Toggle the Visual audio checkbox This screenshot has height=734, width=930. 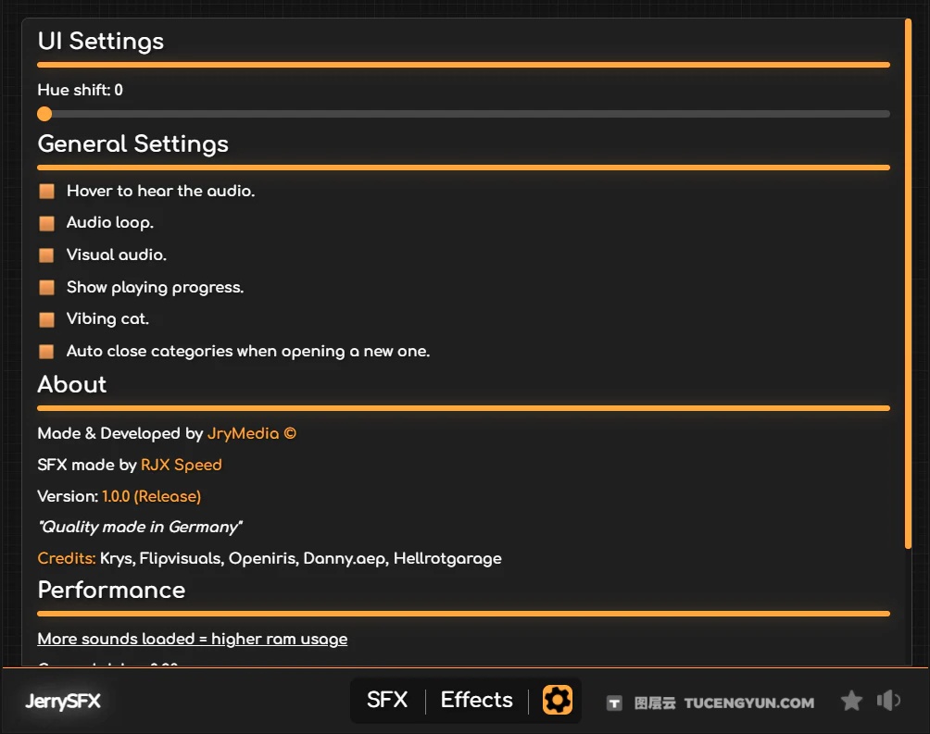click(x=46, y=255)
